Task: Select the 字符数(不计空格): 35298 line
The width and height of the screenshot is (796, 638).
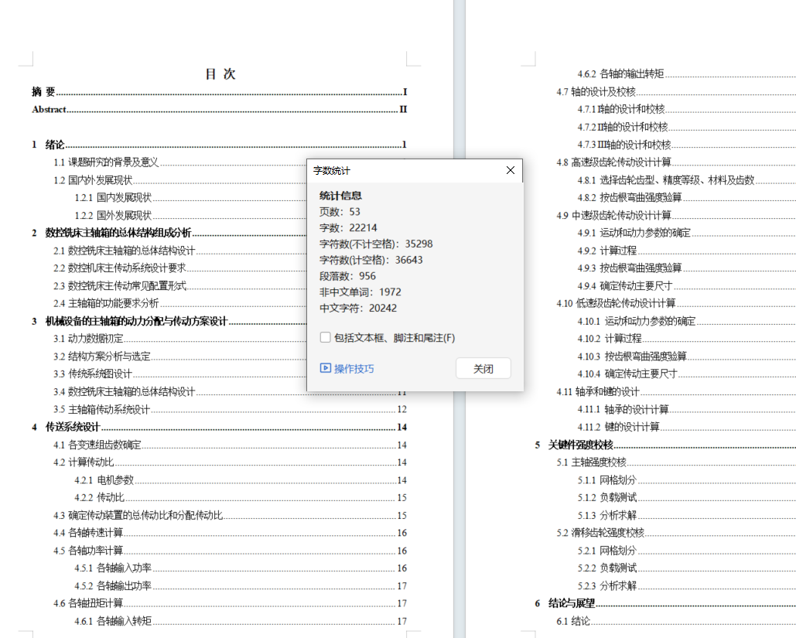Action: click(x=376, y=244)
